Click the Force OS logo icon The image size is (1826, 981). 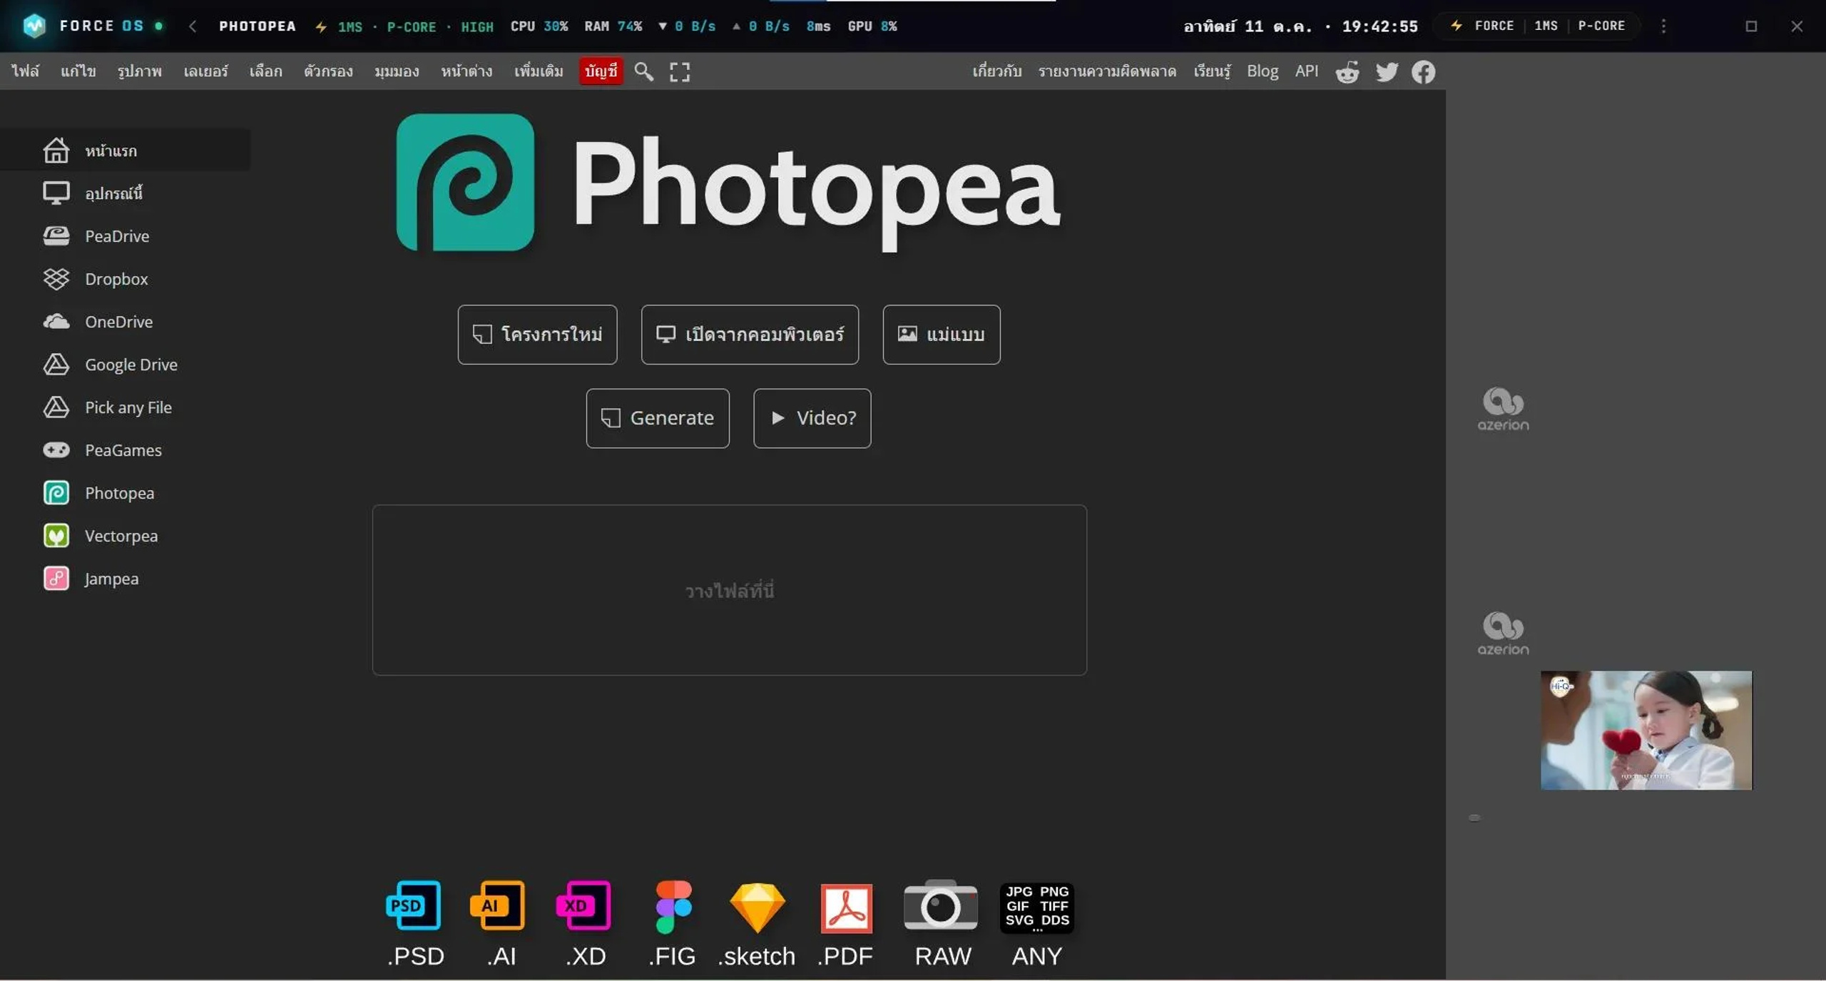(34, 26)
